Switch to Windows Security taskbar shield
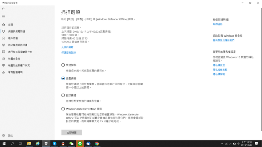Image resolution: width=262 pixels, height=147 pixels. (x=46, y=144)
